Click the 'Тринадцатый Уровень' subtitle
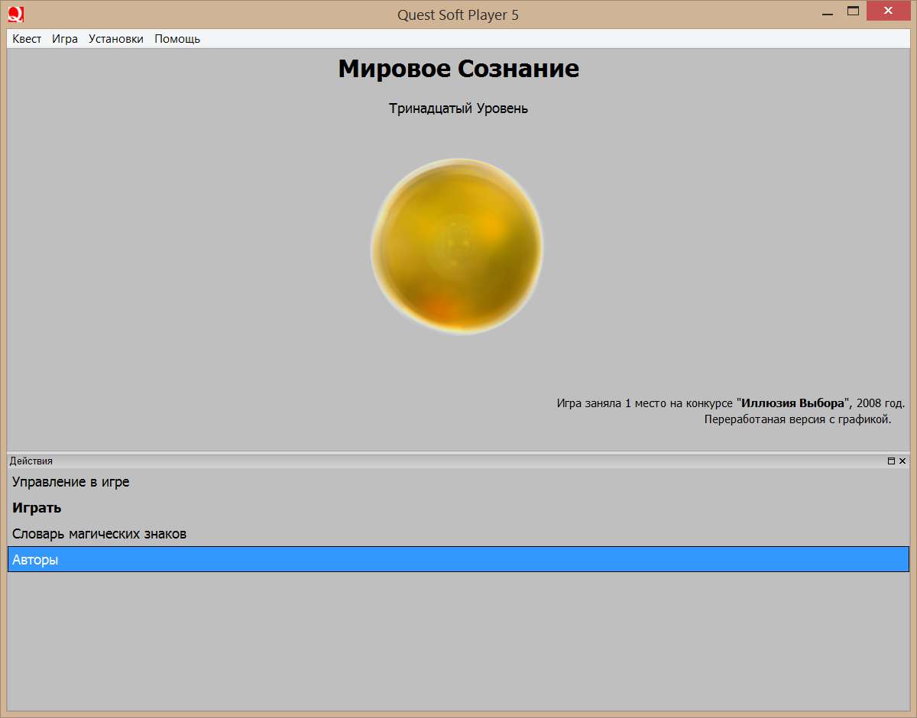The height and width of the screenshot is (718, 917). coord(458,108)
